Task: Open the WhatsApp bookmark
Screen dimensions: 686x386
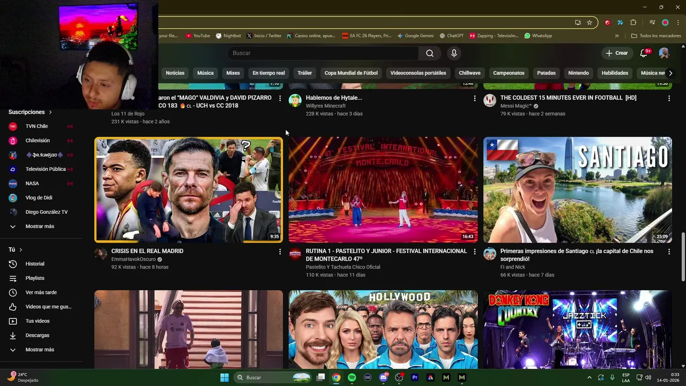Action: 538,36
